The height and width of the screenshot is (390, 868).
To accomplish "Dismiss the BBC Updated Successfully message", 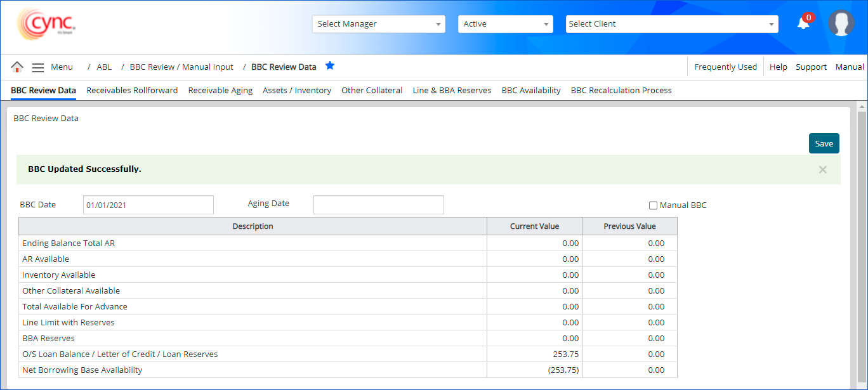I will (x=822, y=169).
